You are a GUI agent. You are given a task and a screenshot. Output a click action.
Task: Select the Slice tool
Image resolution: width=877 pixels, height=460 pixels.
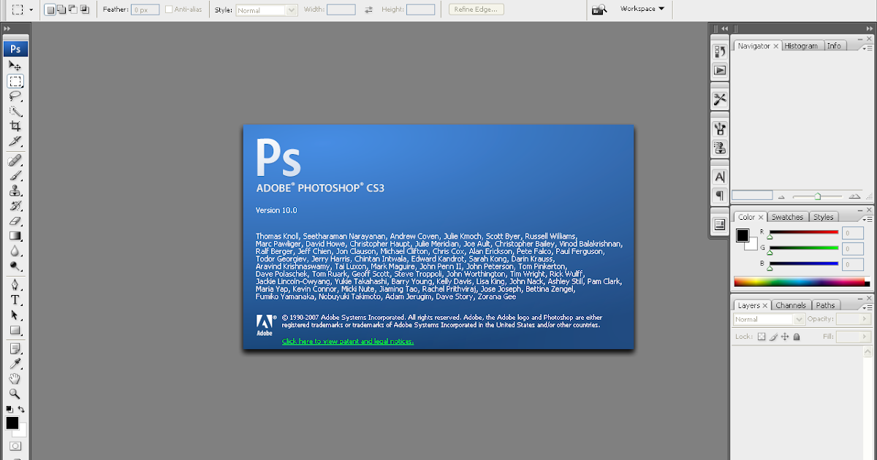[15, 141]
